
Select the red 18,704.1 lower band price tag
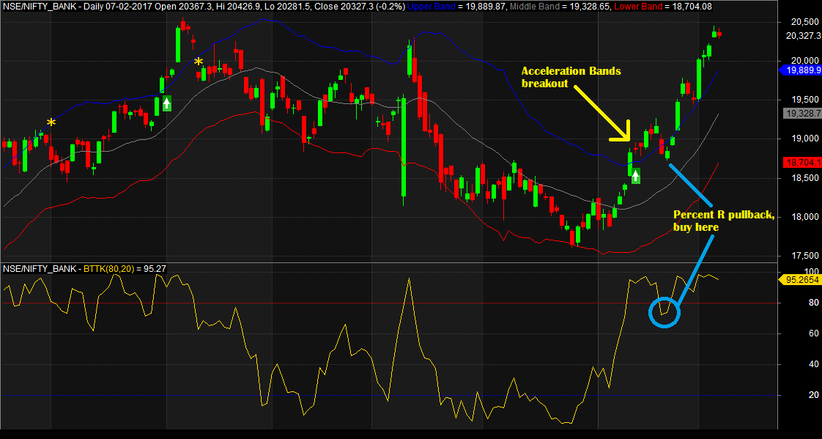click(x=802, y=163)
